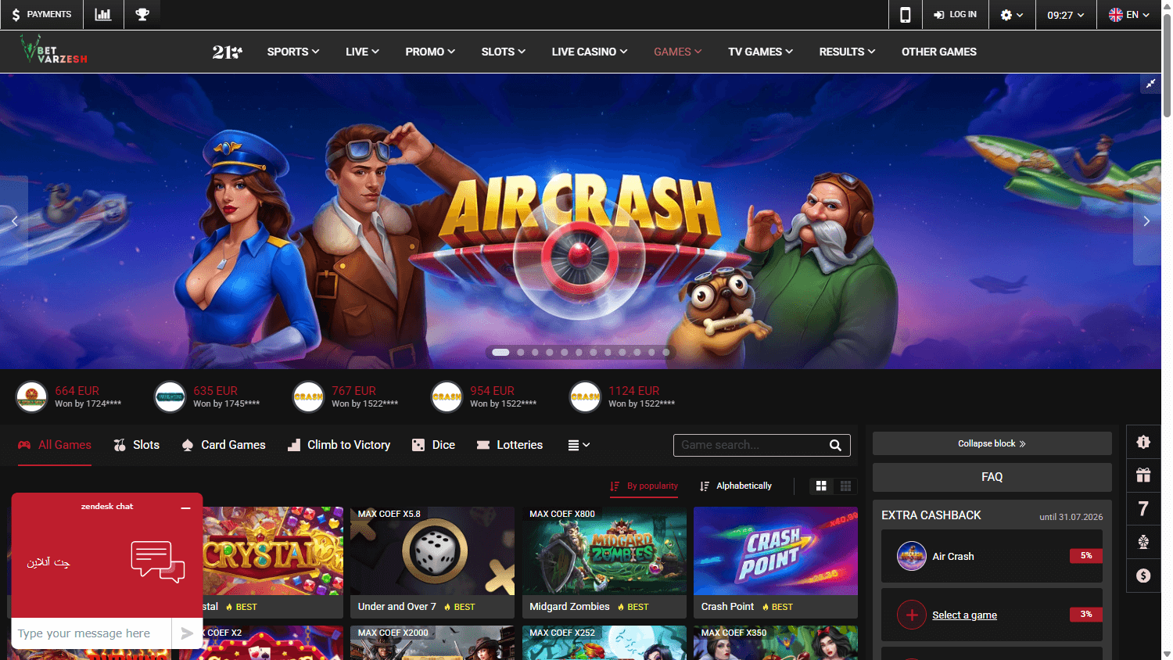Image resolution: width=1173 pixels, height=660 pixels.
Task: Open the 635 EUR winner game icon
Action: pos(170,396)
